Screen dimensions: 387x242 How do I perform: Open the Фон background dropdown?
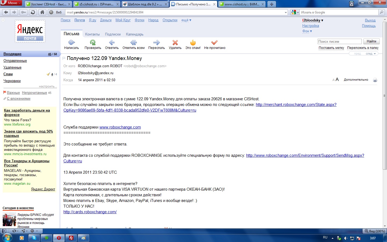point(307,31)
